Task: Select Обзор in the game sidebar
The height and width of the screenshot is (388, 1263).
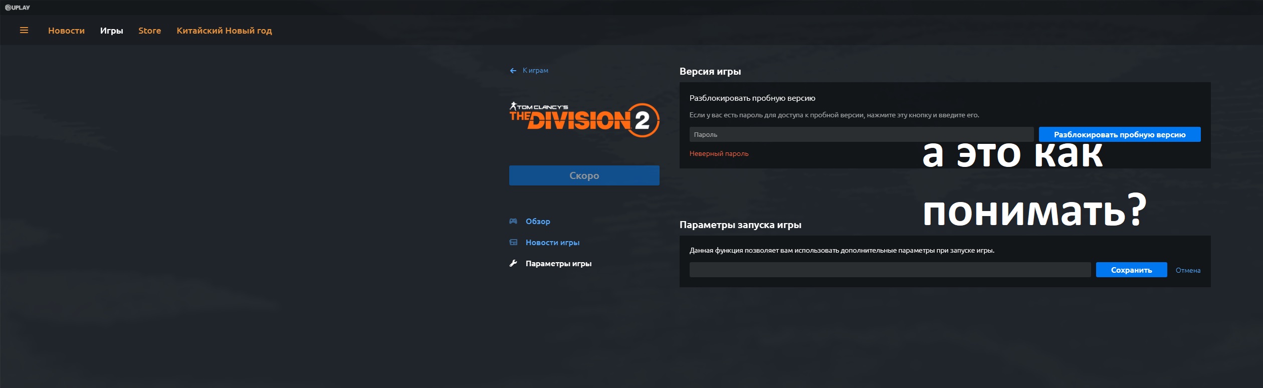Action: tap(538, 221)
